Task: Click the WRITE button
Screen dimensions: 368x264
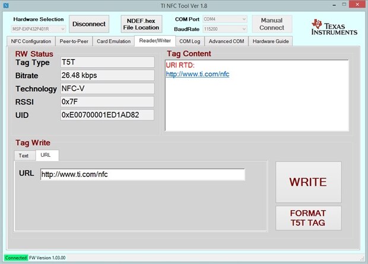Action: [308, 182]
